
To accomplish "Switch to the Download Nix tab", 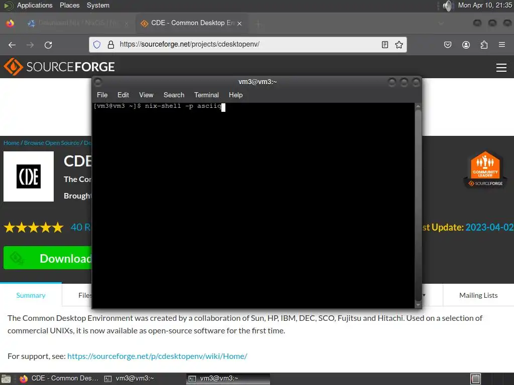I will (x=78, y=23).
